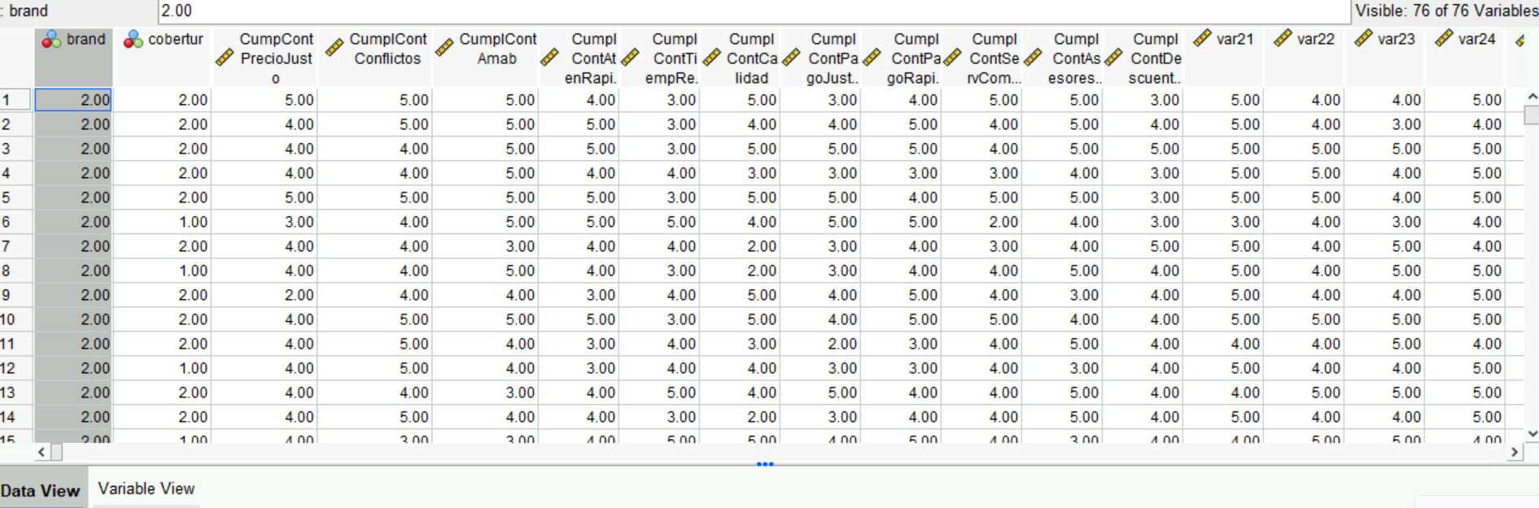The image size is (1539, 508).
Task: Select row 8 via its row number
Action: [16, 271]
